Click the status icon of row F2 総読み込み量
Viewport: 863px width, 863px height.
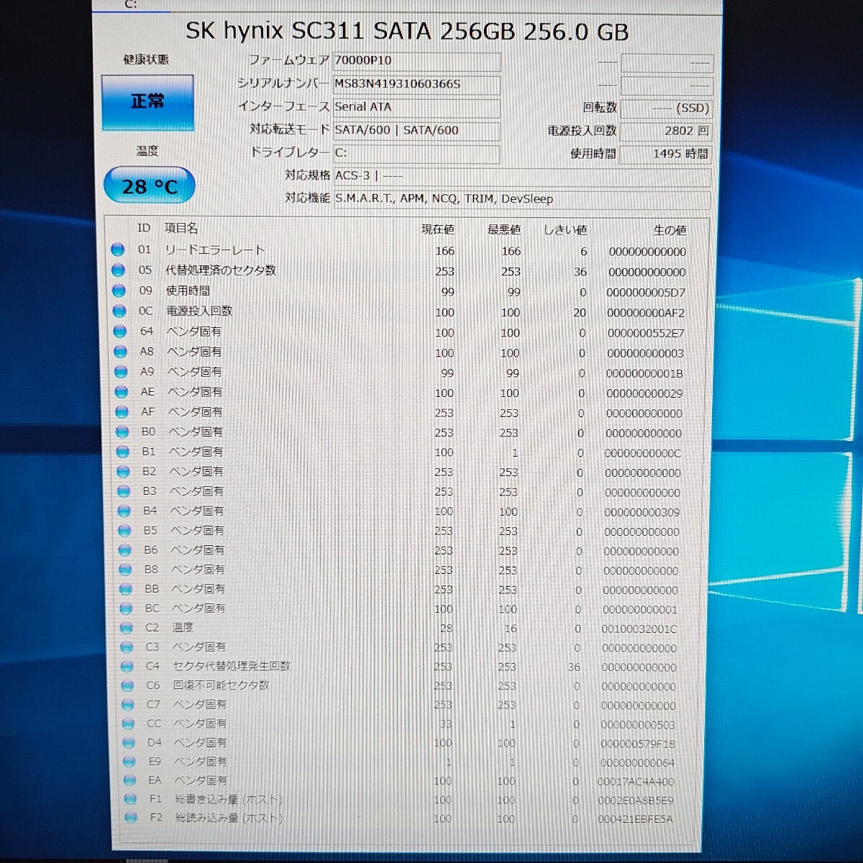[x=131, y=818]
